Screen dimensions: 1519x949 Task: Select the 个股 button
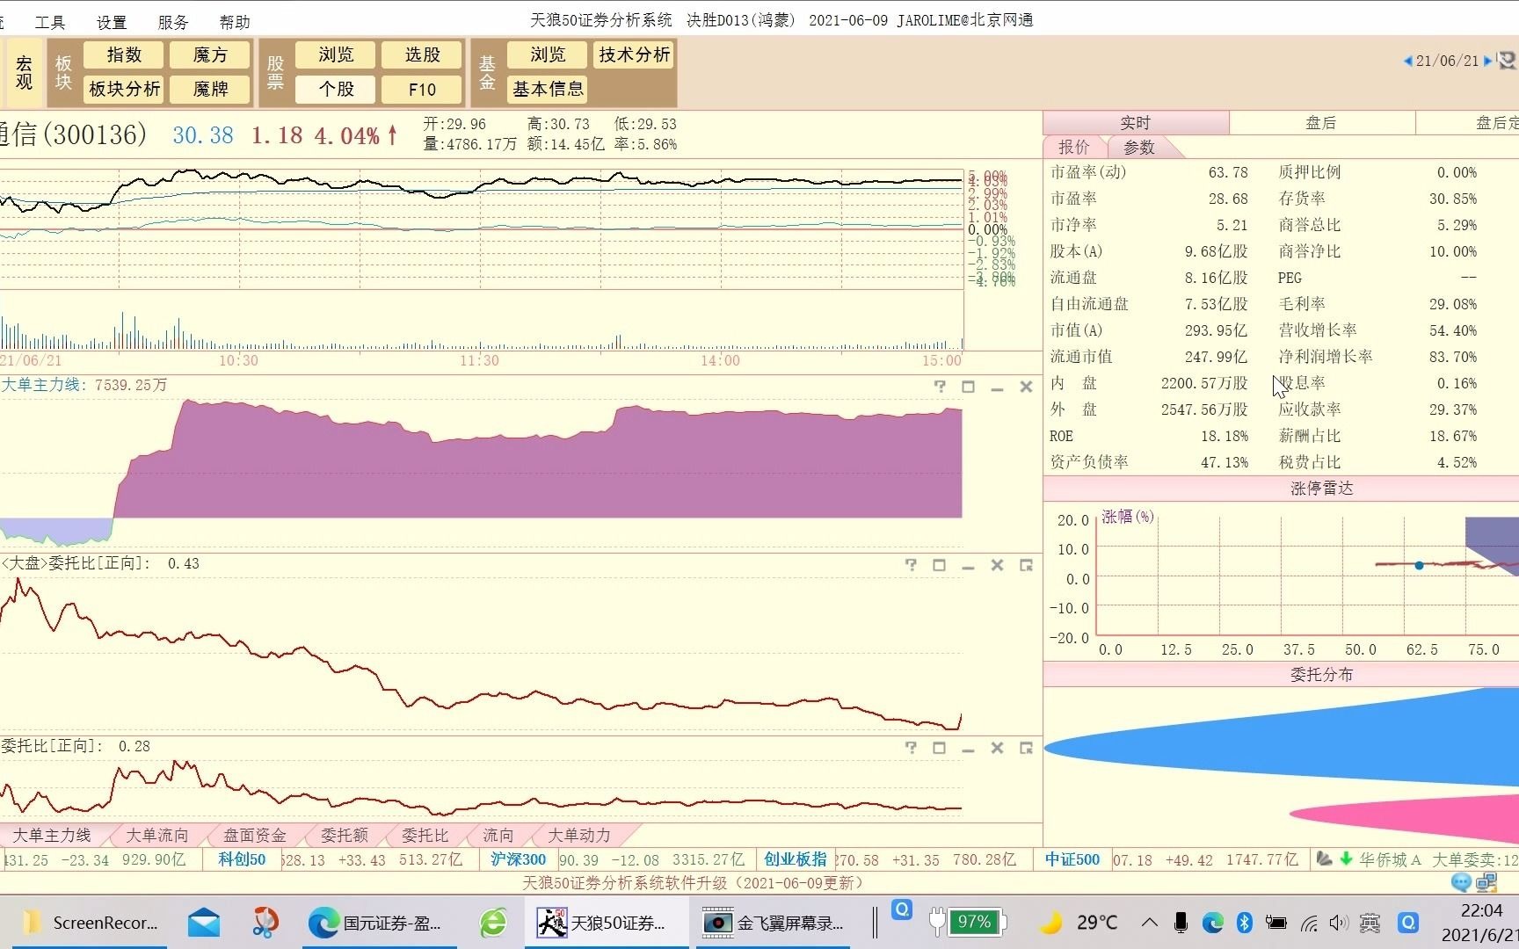click(336, 89)
